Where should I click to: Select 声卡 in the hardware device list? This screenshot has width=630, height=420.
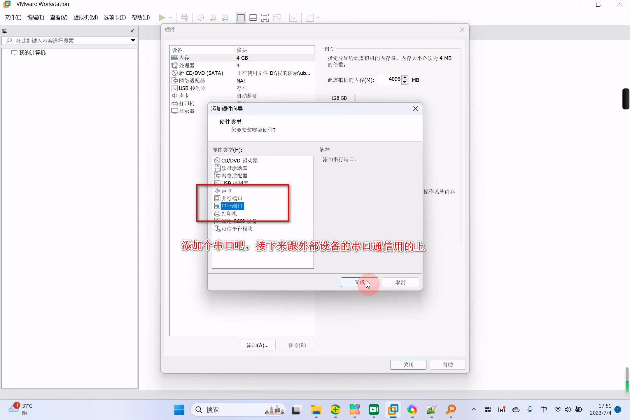tap(242, 96)
